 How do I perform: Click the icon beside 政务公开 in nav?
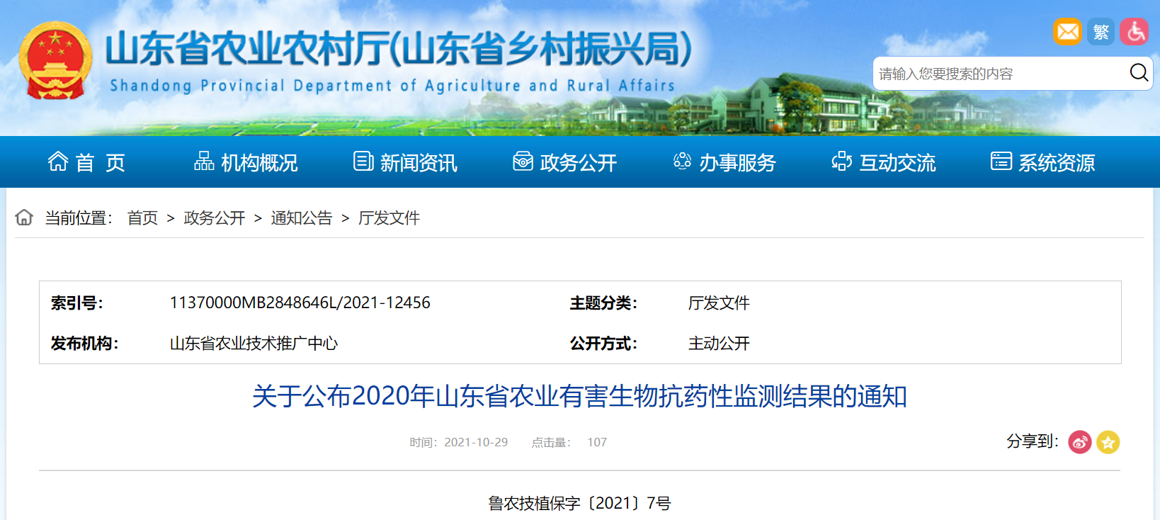pos(523,162)
